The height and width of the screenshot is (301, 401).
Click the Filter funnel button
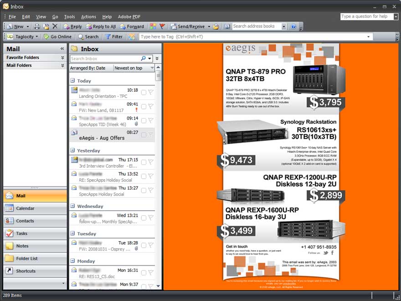113,36
